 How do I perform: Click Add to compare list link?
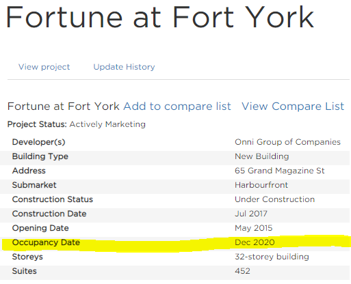(177, 106)
